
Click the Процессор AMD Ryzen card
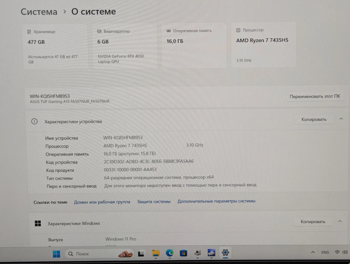[264, 45]
